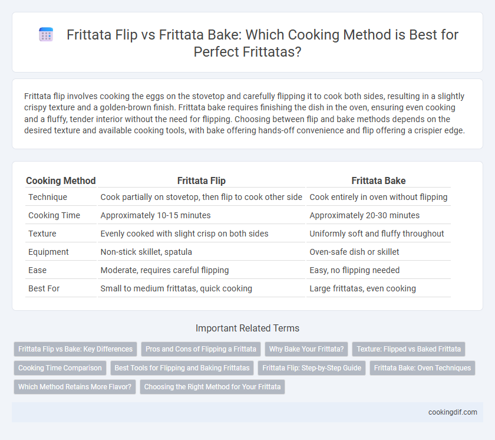Select Cooking Time Comparison tag

pos(60,368)
